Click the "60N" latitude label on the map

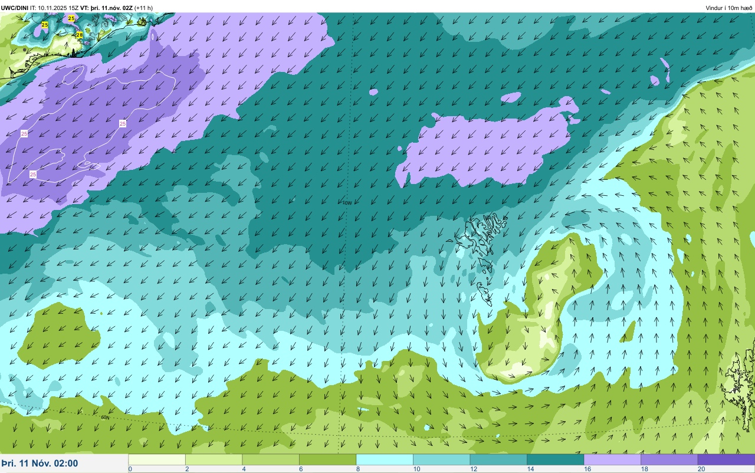click(105, 418)
